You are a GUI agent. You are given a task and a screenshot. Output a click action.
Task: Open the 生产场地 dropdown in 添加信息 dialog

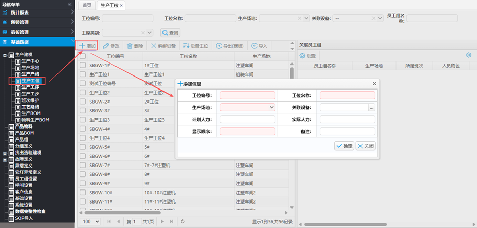pyautogui.click(x=271, y=107)
